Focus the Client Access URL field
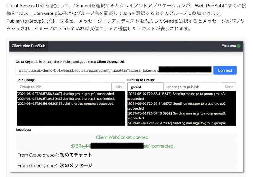 coord(115,70)
